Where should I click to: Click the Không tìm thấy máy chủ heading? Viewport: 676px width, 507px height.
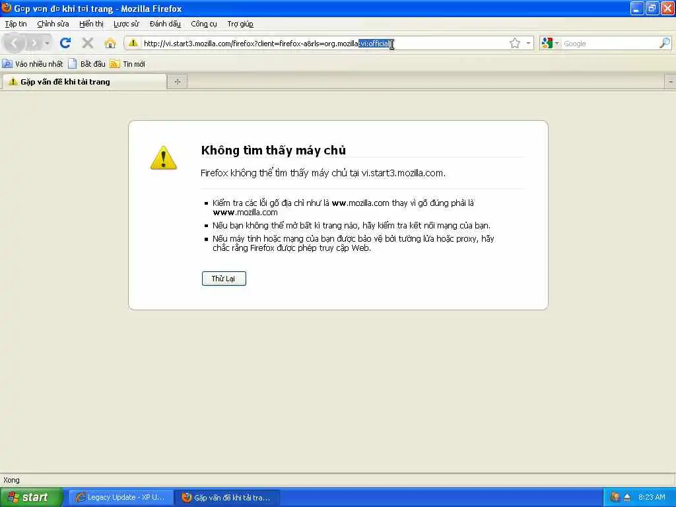(x=273, y=150)
